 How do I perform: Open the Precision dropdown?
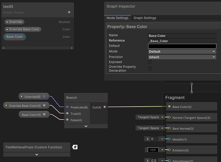[x=182, y=57]
